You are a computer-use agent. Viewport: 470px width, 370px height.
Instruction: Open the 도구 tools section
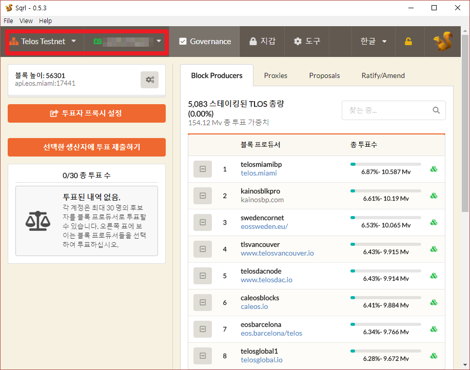point(307,42)
